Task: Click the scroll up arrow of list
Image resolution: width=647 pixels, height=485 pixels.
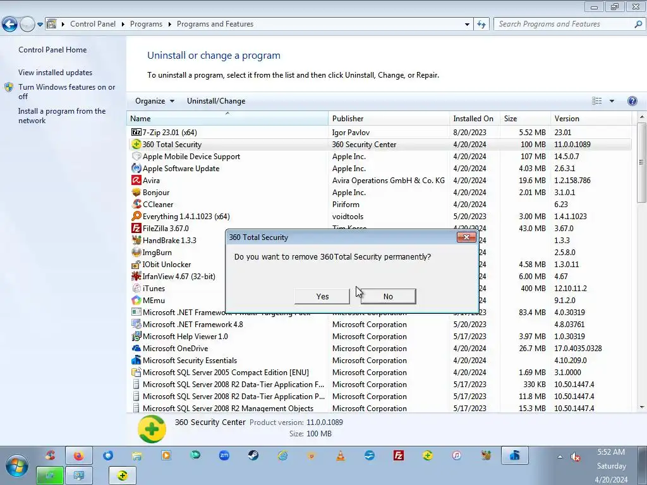Action: click(x=642, y=117)
